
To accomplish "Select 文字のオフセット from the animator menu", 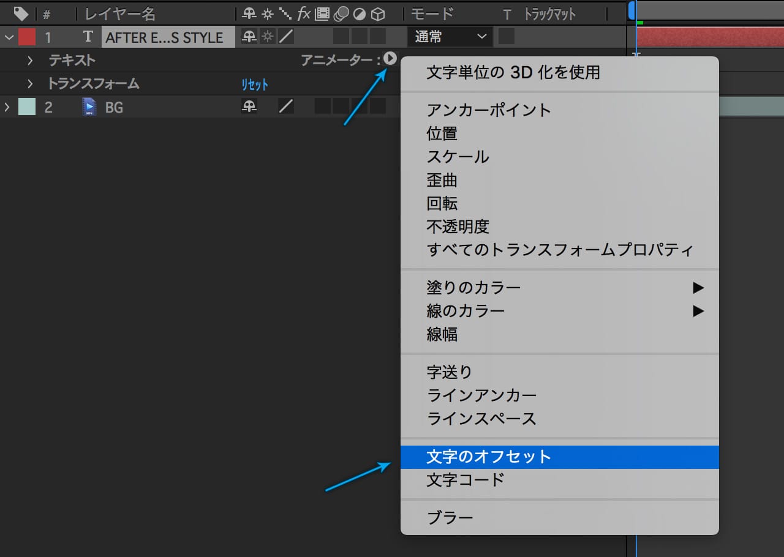I will tap(489, 457).
